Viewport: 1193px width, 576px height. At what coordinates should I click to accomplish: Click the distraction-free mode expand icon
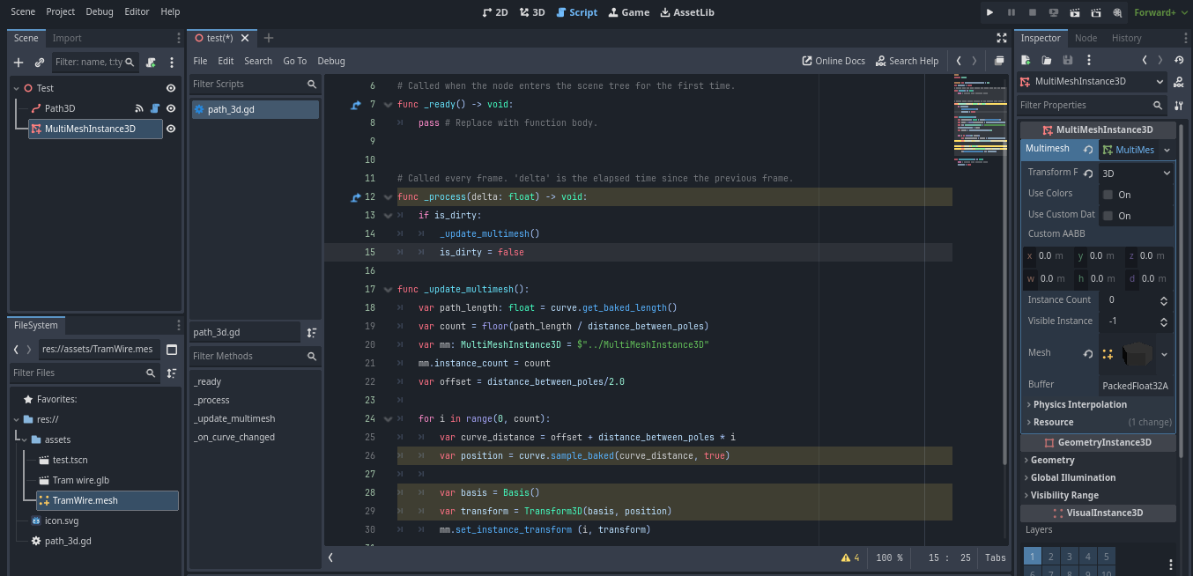tap(1002, 38)
